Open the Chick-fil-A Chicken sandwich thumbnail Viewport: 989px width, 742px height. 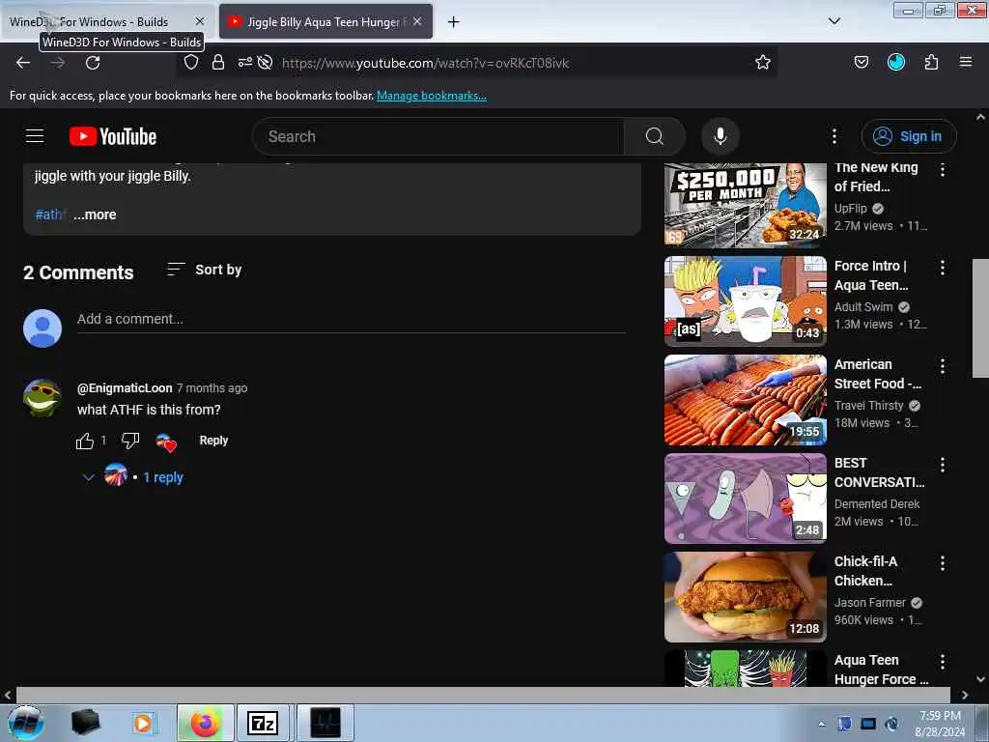click(x=745, y=597)
